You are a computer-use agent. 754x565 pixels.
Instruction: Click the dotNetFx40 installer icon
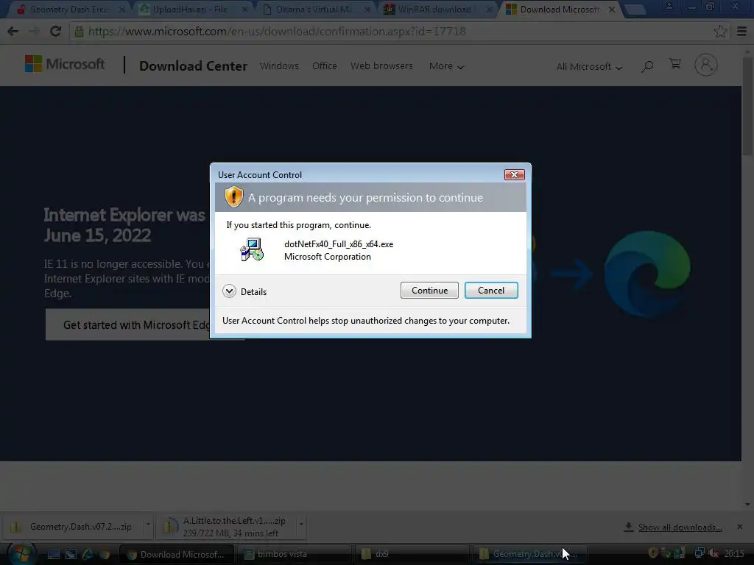pyautogui.click(x=252, y=250)
